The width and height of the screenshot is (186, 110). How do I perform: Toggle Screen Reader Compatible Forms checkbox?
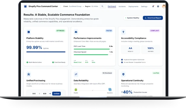pos(122,62)
